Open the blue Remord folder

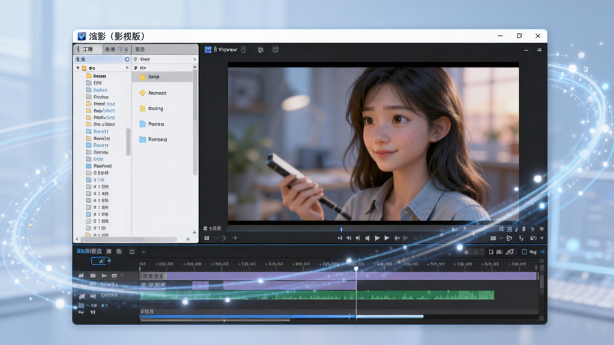[153, 139]
